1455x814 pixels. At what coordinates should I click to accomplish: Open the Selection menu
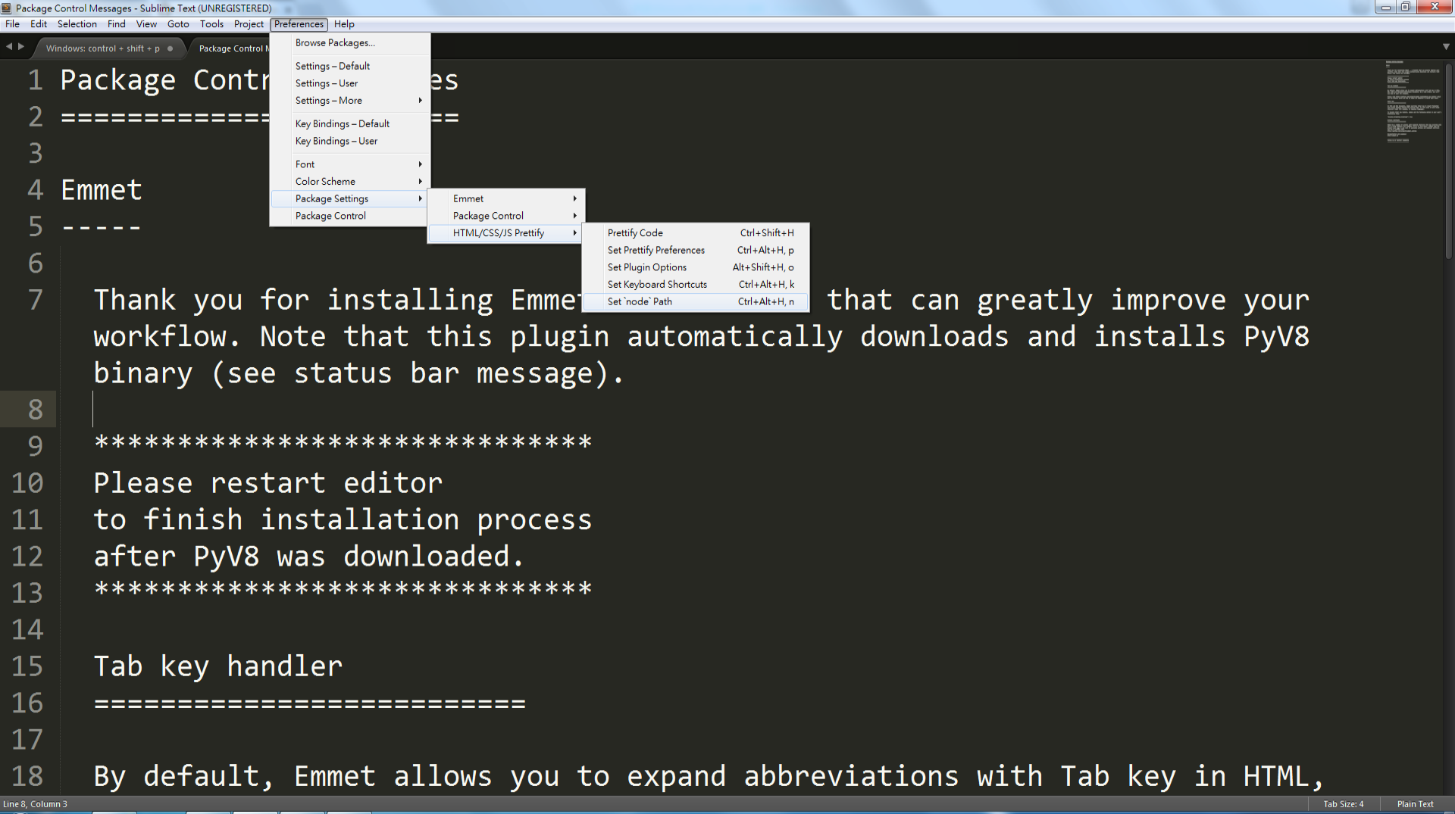[77, 24]
